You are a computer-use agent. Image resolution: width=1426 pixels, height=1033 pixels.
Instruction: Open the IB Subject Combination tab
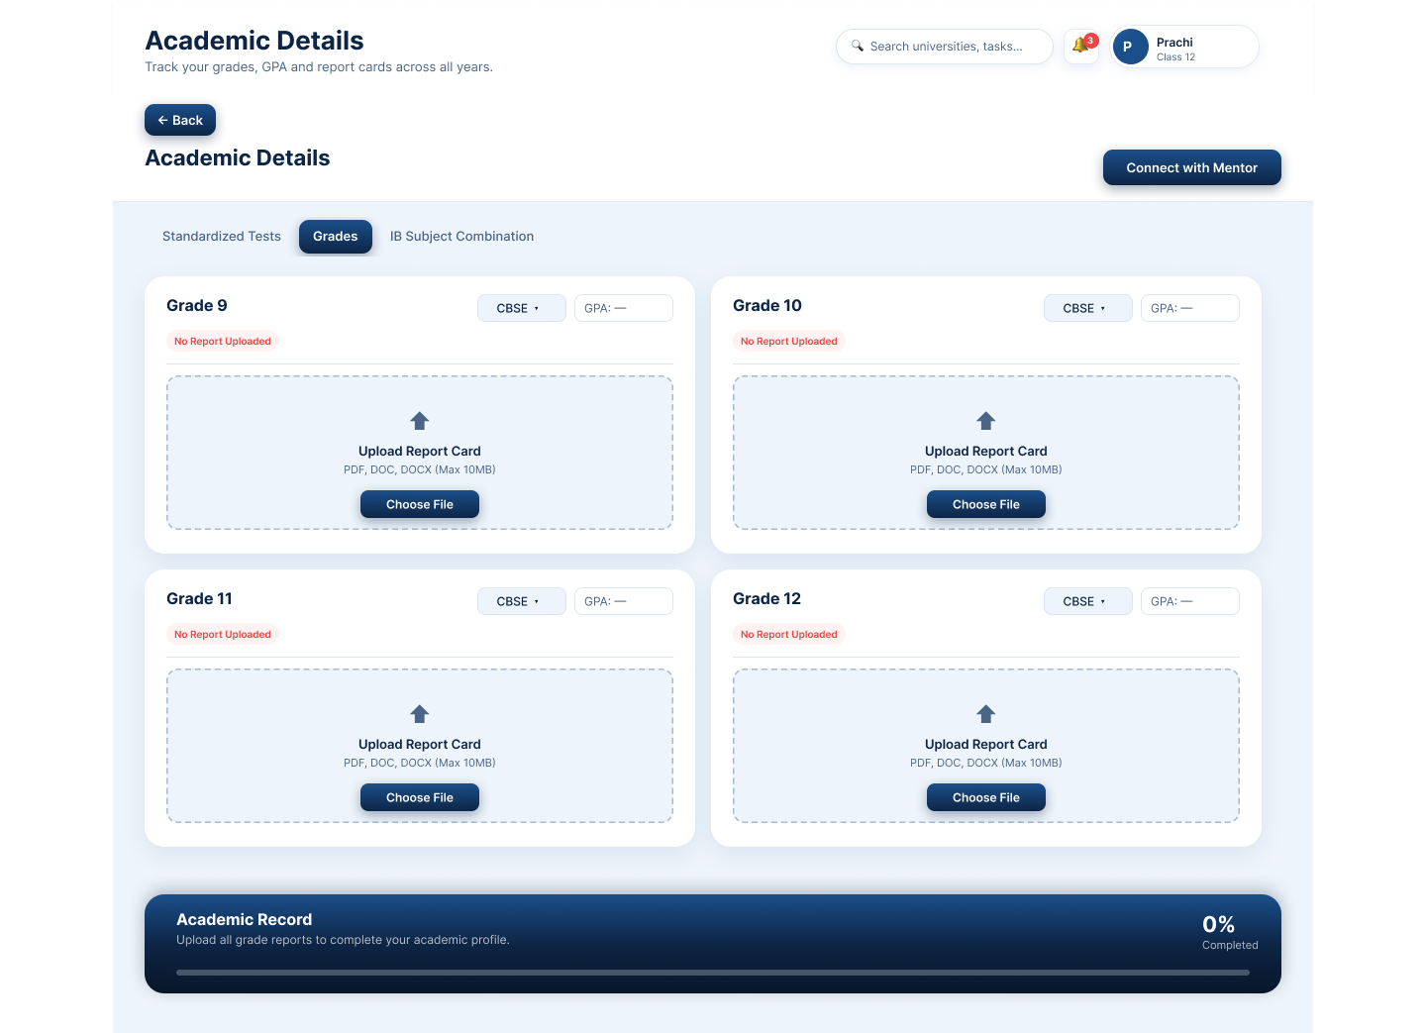(x=461, y=237)
